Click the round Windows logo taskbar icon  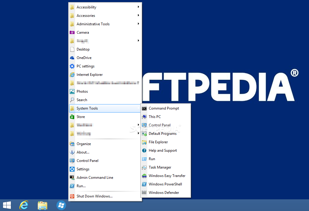point(61,205)
